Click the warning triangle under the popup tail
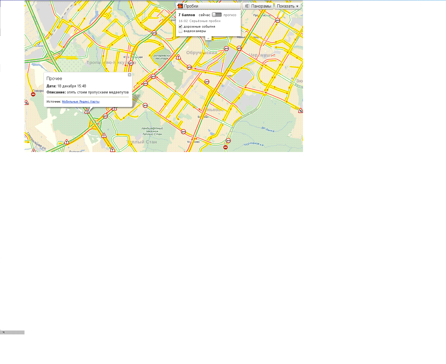Image resolution: width=446 pixels, height=364 pixels. coord(87,111)
